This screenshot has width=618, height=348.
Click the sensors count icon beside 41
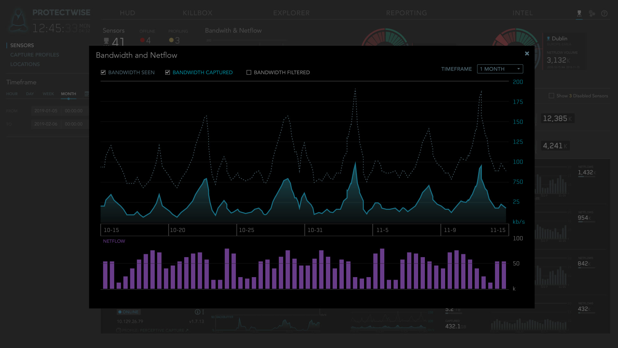click(x=106, y=41)
